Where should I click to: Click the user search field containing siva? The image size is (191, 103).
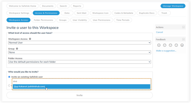pos(82,81)
